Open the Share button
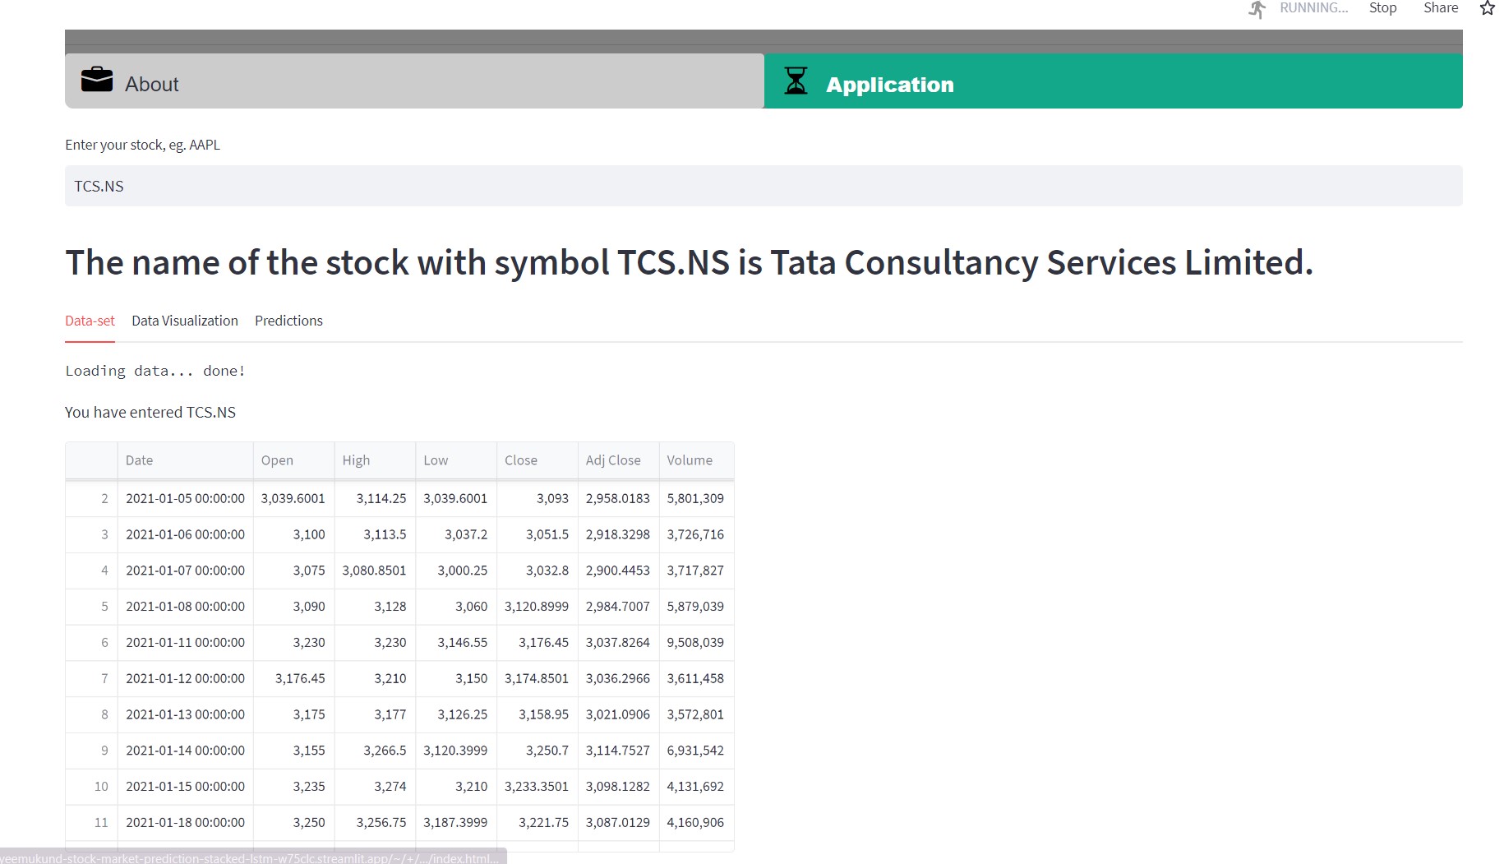Screen dimensions: 1504x864 (1441, 8)
